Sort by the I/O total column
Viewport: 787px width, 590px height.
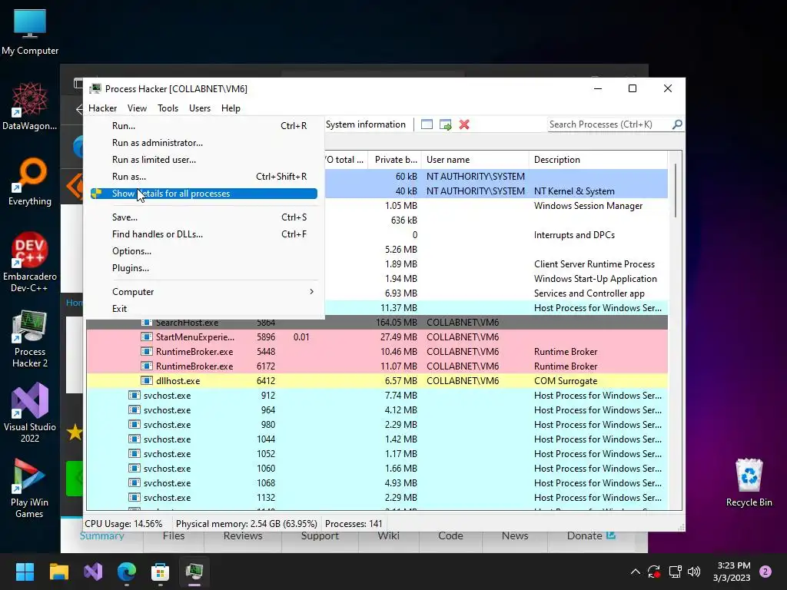[x=346, y=160]
